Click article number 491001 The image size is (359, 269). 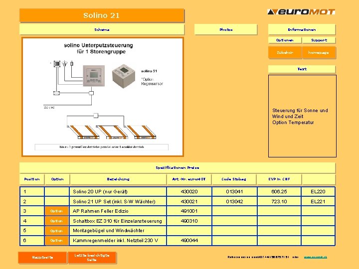(x=189, y=211)
